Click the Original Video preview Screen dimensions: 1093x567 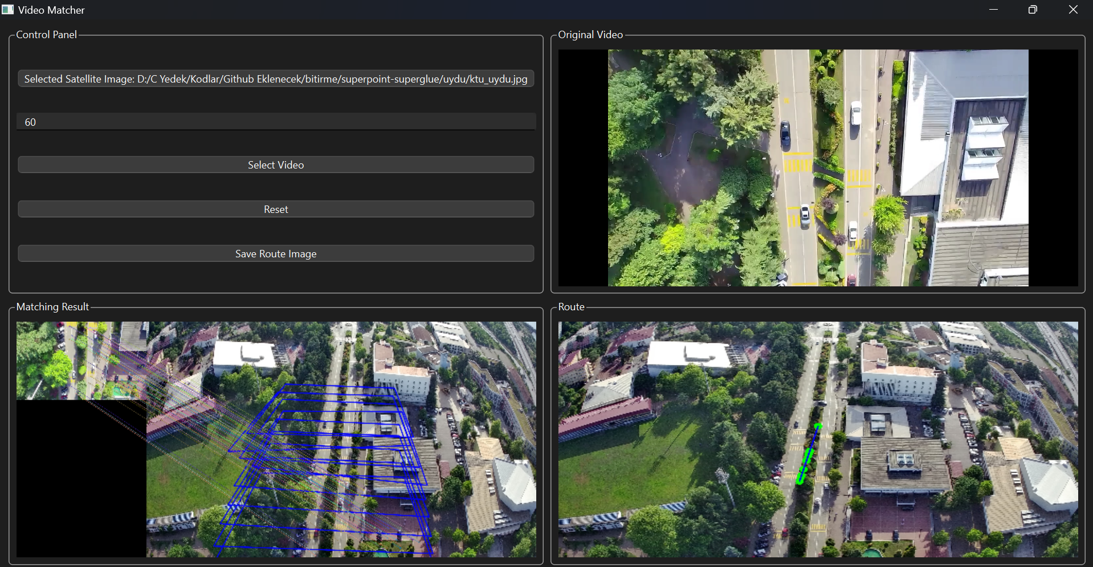click(819, 167)
